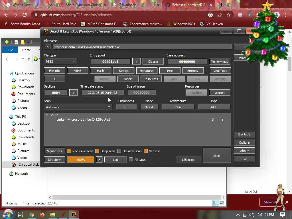Image resolution: width=292 pixels, height=219 pixels.
Task: Enable Heuristic scan checkbox
Action: click(119, 151)
